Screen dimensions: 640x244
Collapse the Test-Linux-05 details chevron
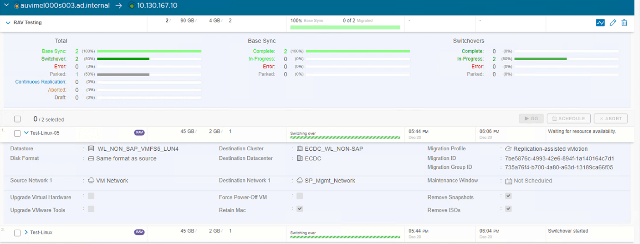click(27, 133)
